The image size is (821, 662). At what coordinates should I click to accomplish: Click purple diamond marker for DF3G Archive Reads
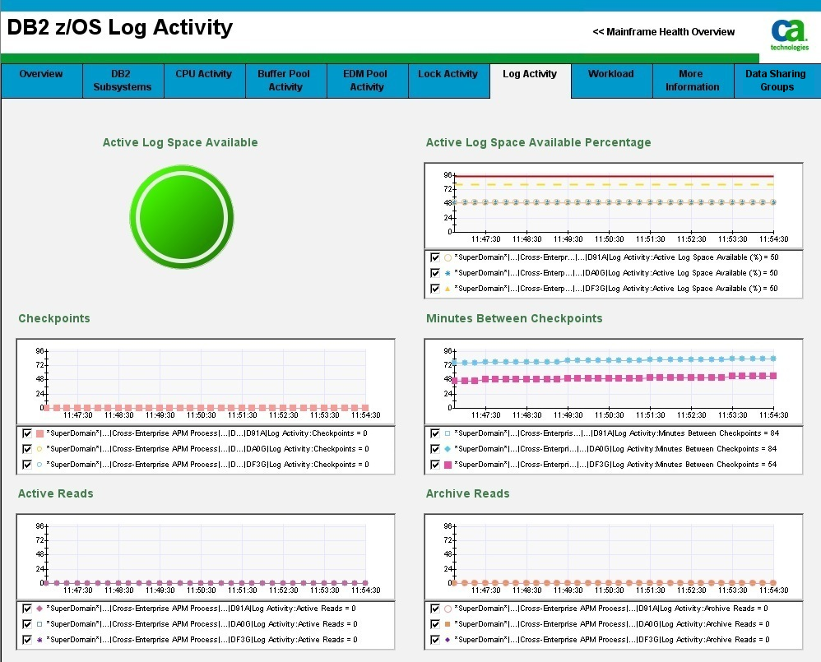448,640
